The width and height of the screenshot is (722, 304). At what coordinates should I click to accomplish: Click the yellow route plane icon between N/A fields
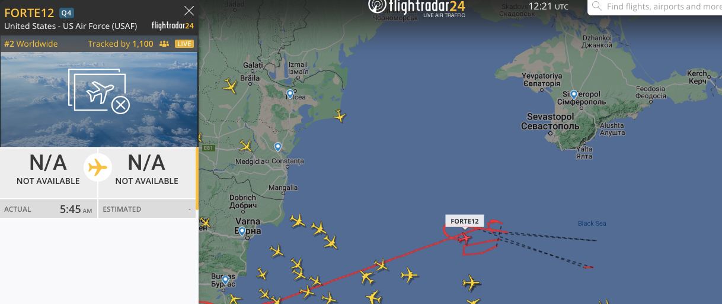[98, 168]
